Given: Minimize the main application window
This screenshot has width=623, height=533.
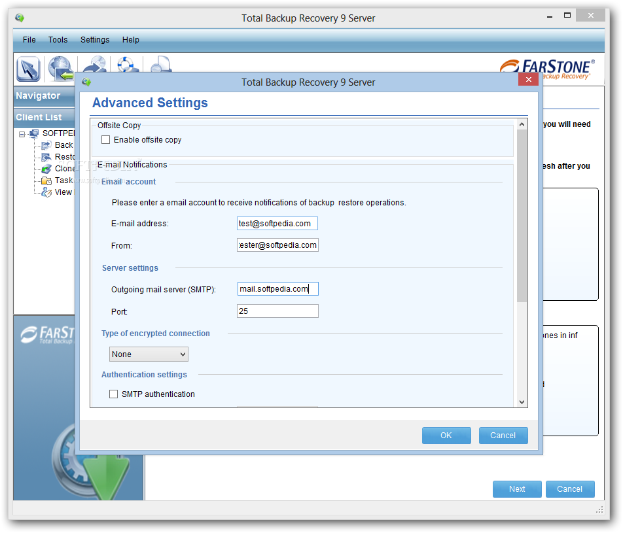Looking at the screenshot, I should 550,17.
